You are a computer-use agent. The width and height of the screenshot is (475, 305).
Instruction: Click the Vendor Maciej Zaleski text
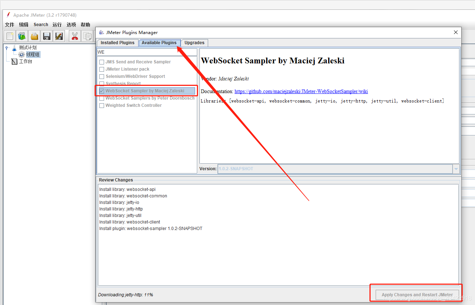pos(225,79)
